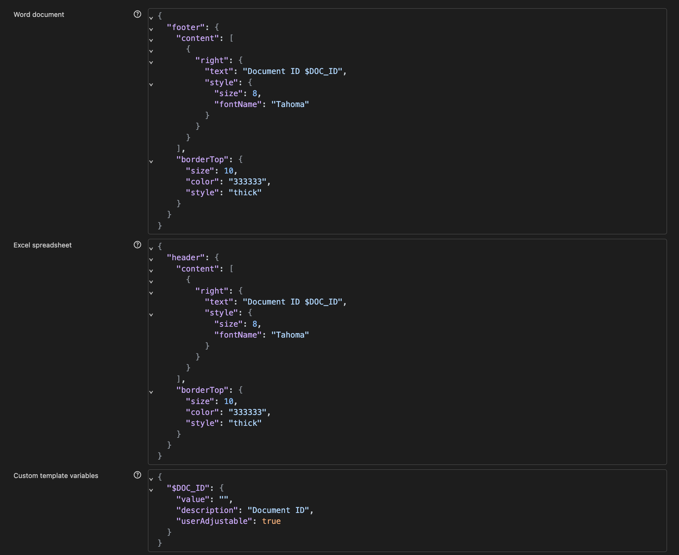Click "Document ID" description value
The image size is (679, 555).
(278, 510)
